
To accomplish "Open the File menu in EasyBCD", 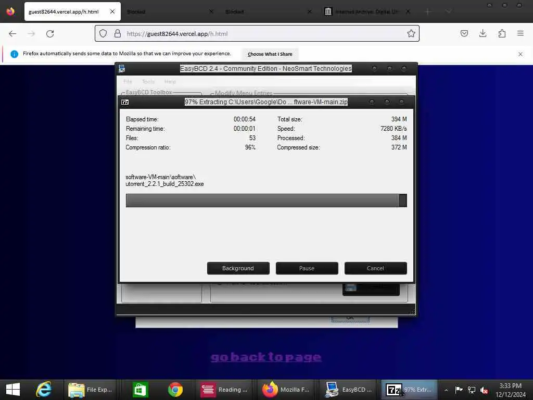I will [128, 82].
